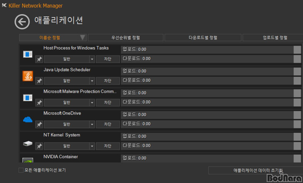Reset data with 애플리케이션 데이터 초기화 button
The height and width of the screenshot is (183, 303).
pyautogui.click(x=256, y=170)
